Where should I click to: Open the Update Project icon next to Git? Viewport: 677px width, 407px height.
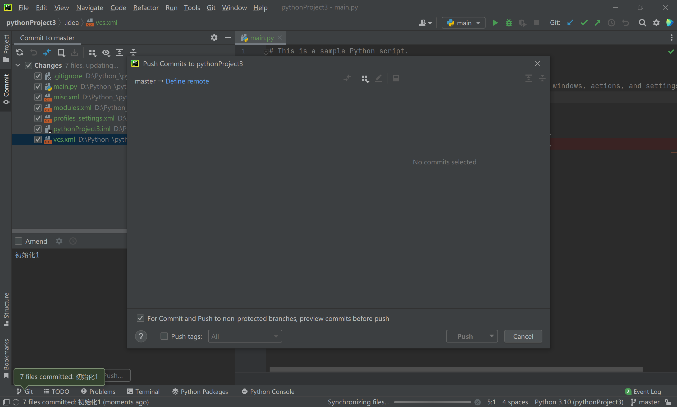pos(570,23)
